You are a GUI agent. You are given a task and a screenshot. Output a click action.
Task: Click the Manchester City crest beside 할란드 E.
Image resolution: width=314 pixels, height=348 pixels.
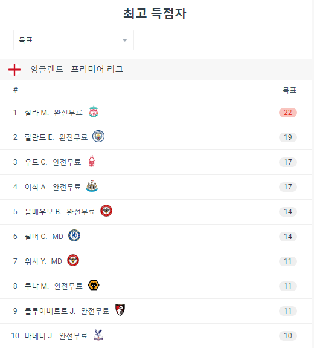point(98,136)
